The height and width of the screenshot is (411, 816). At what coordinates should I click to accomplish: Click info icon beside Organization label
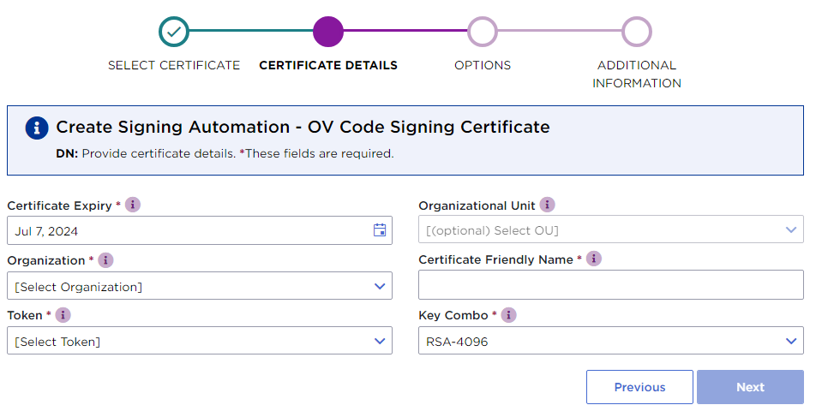coord(105,260)
